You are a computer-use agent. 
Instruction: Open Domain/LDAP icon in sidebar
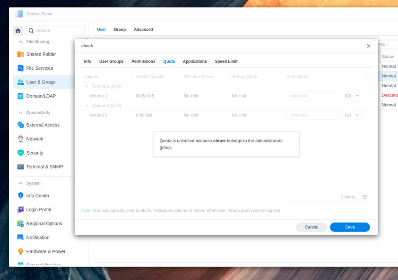(20, 96)
